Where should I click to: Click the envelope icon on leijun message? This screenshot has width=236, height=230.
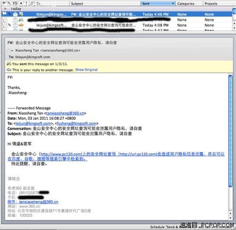tap(15, 25)
